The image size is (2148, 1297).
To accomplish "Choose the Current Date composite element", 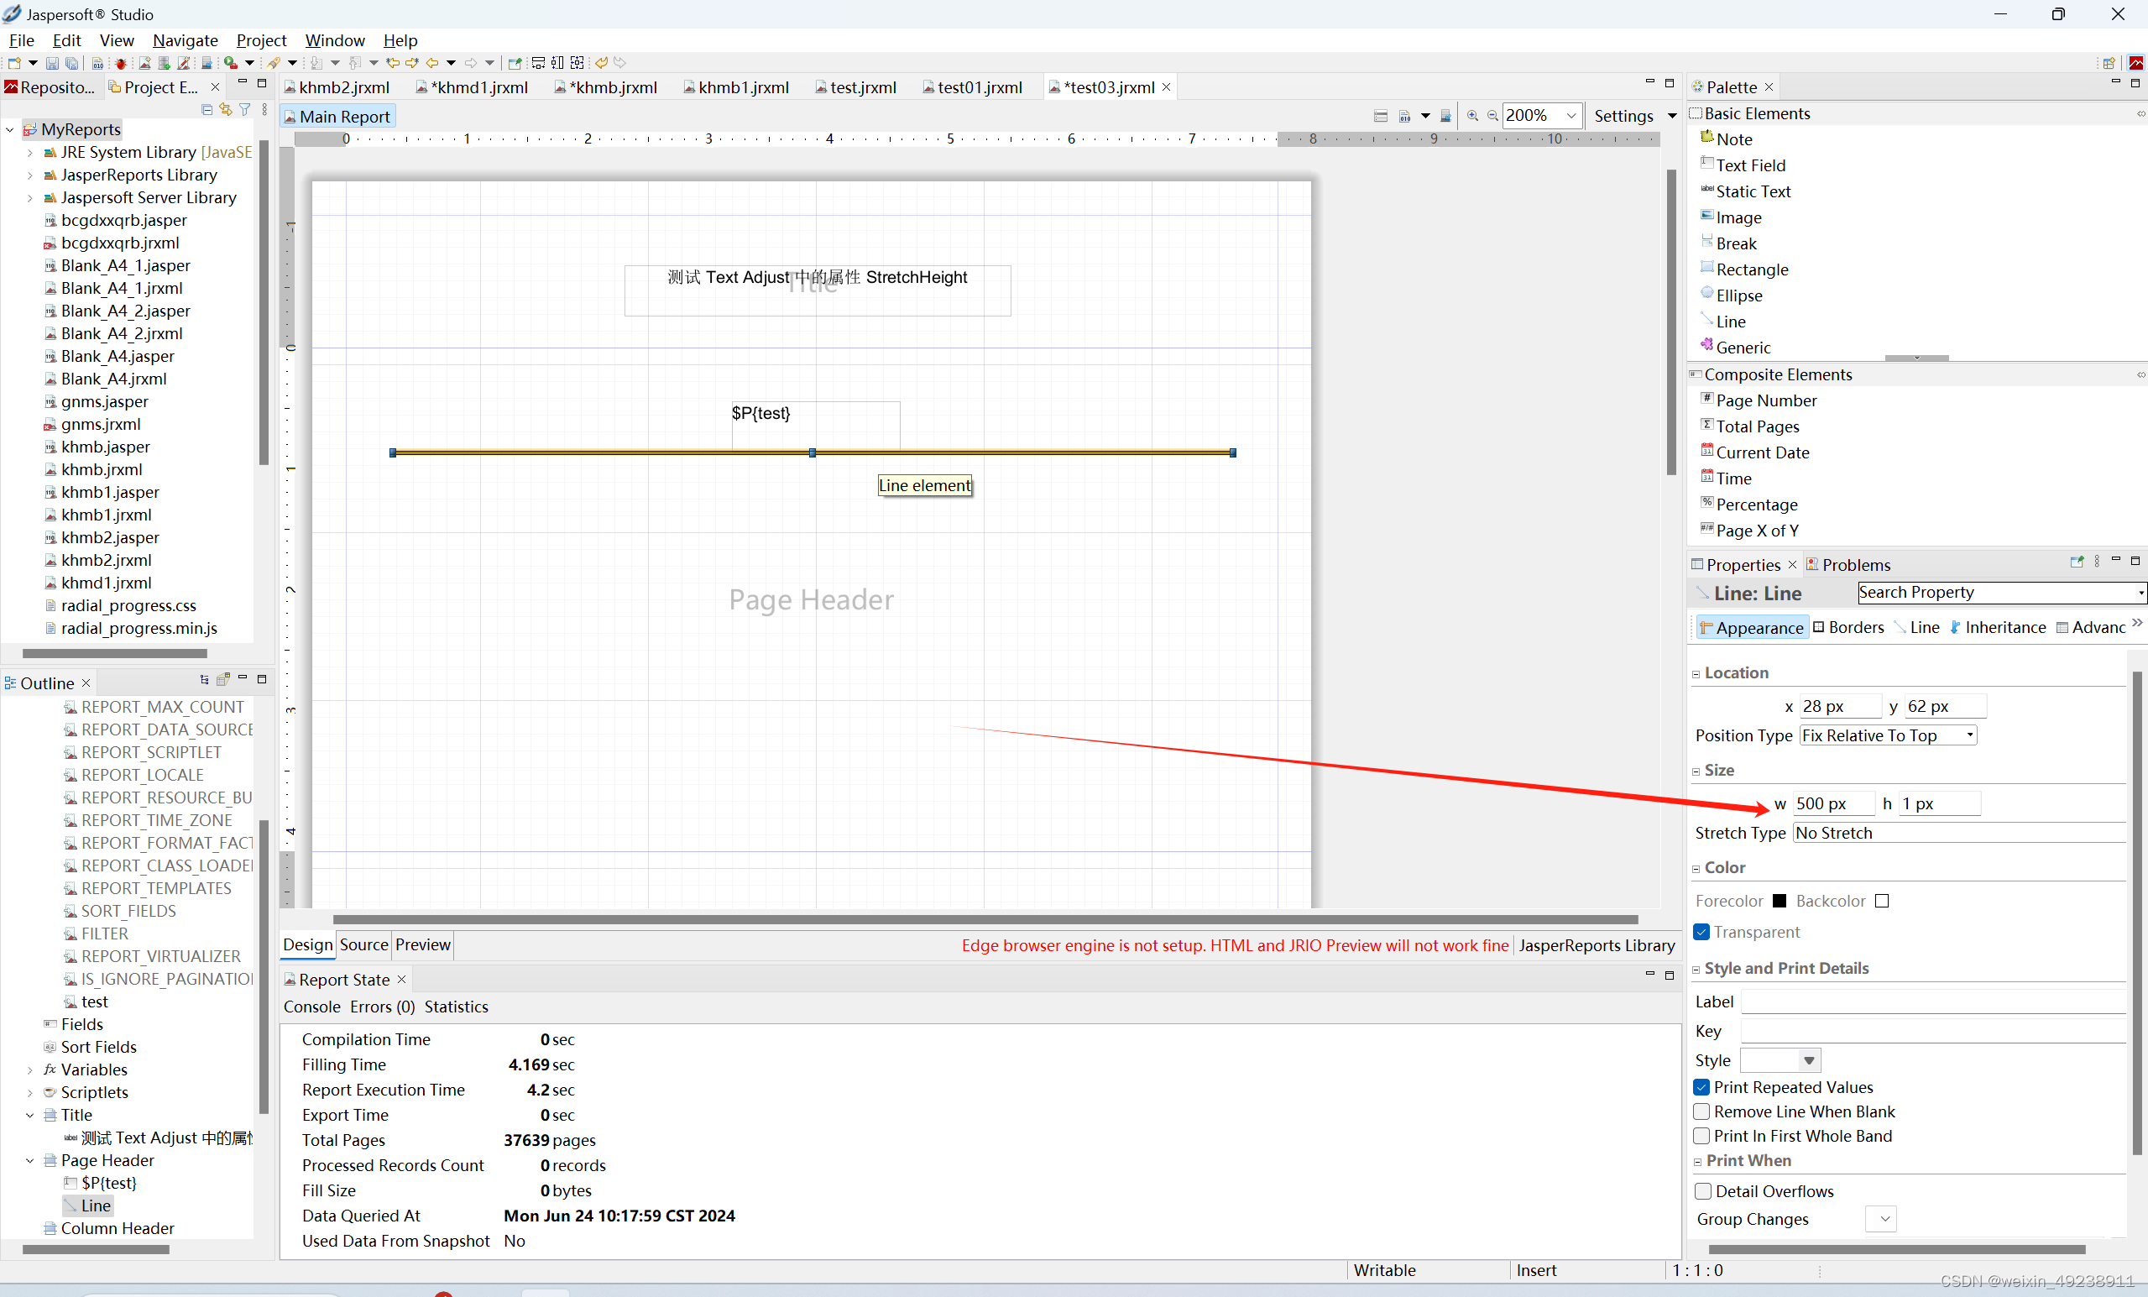I will pos(1762,452).
